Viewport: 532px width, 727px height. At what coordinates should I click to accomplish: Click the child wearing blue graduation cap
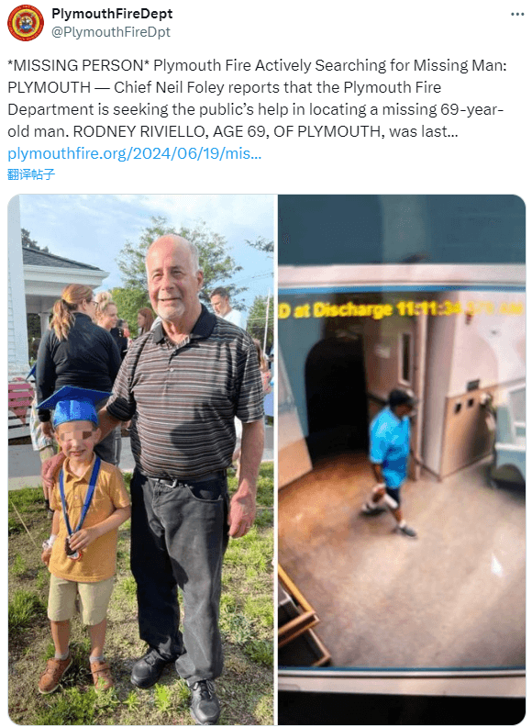[81, 540]
